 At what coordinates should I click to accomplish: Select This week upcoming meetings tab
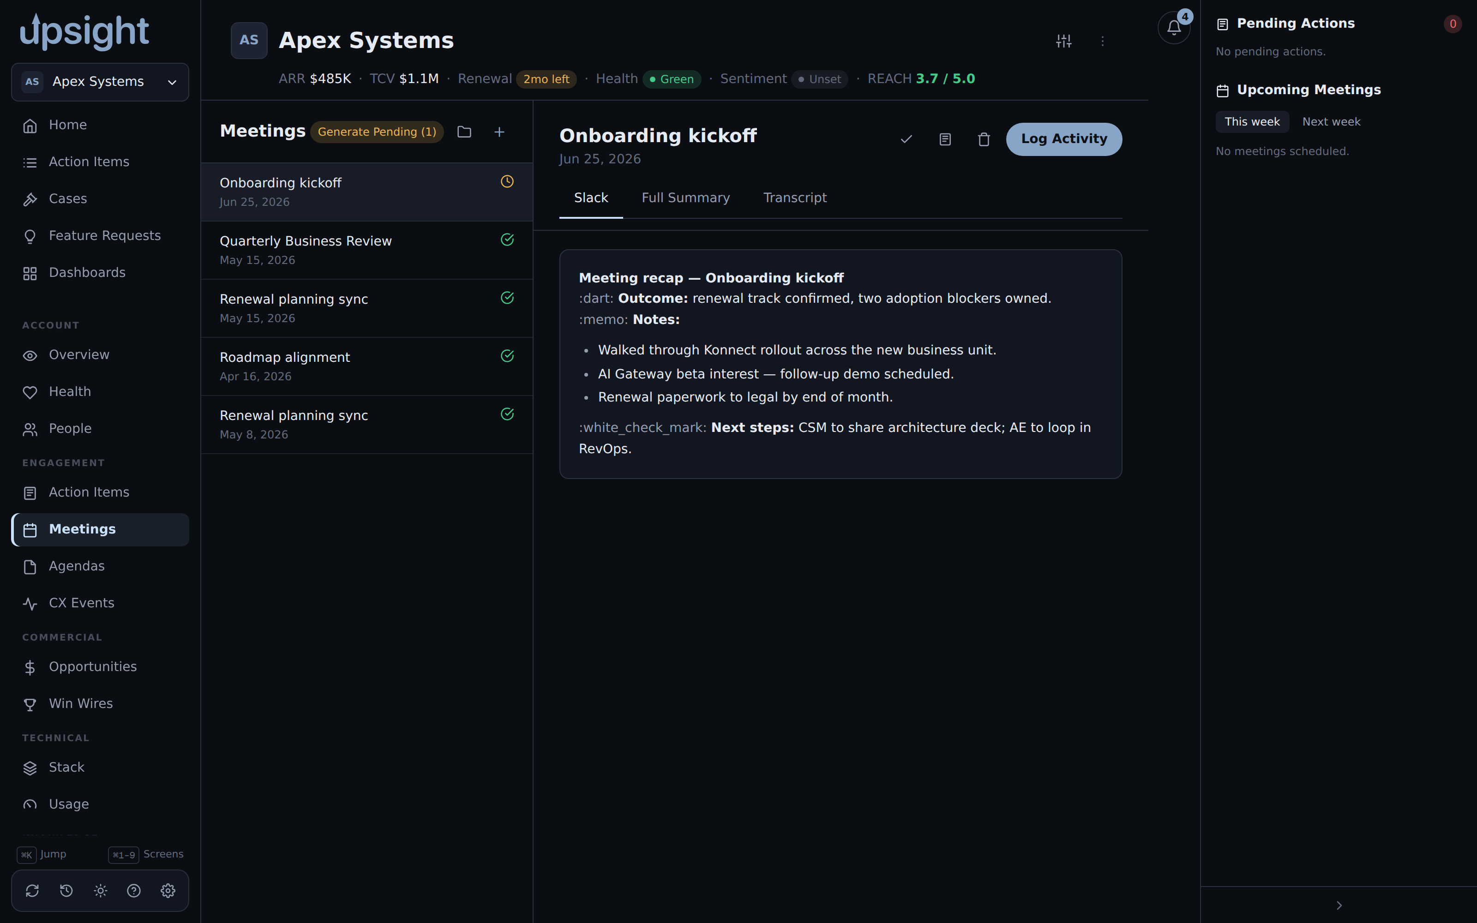pos(1252,121)
